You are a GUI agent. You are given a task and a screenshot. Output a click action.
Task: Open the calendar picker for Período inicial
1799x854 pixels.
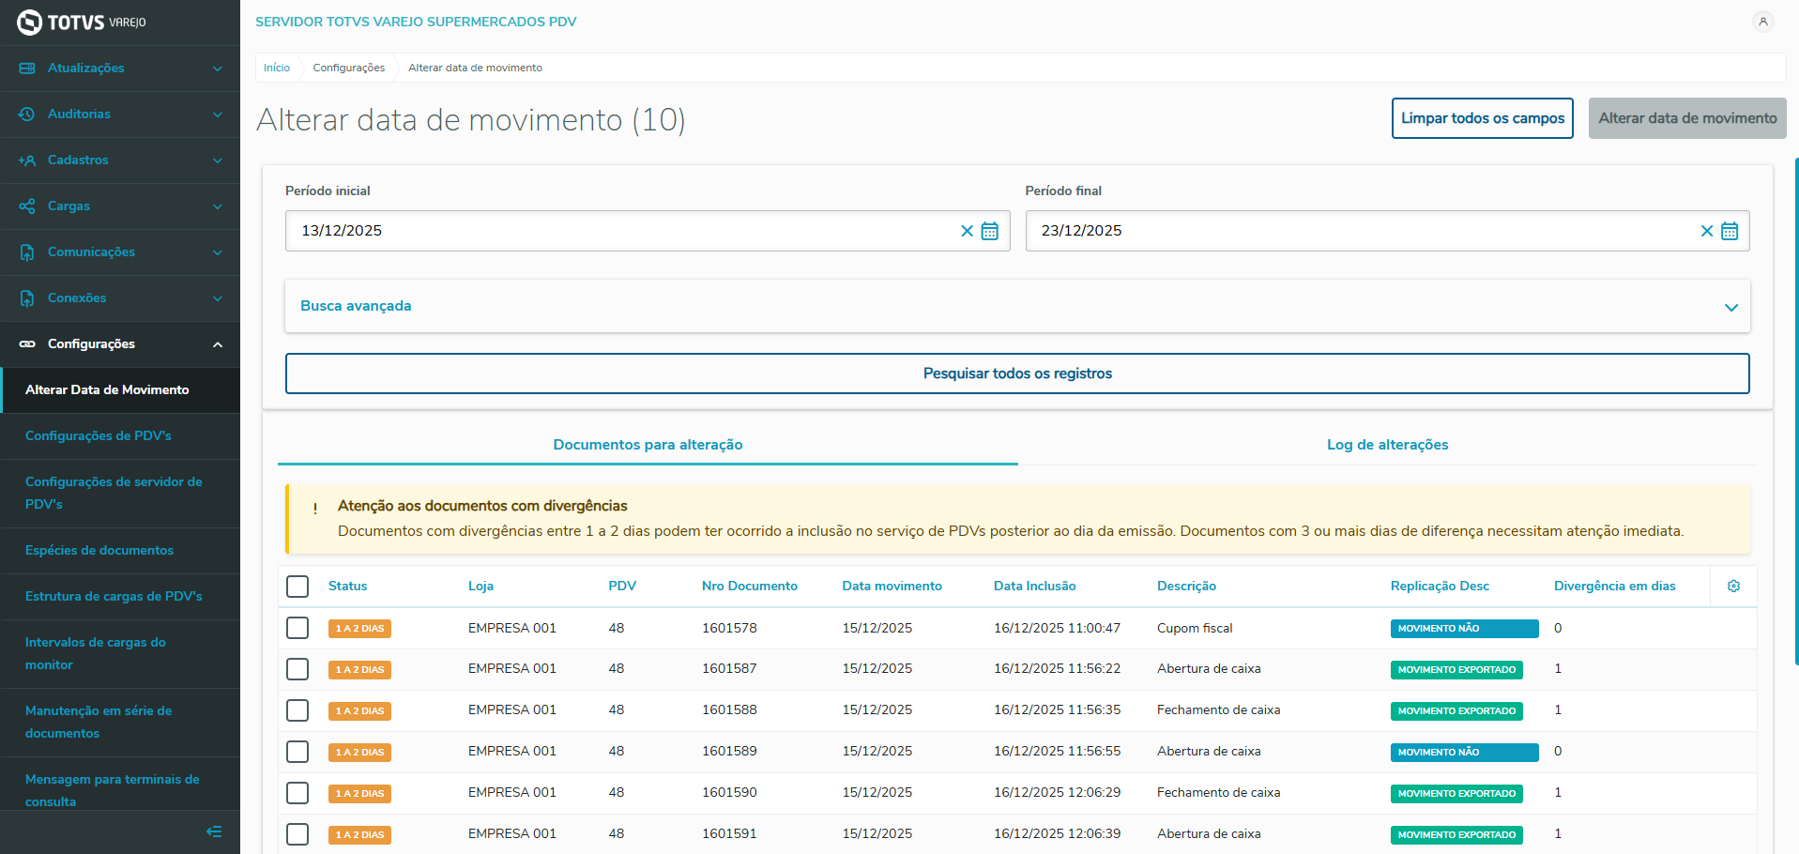click(x=990, y=231)
